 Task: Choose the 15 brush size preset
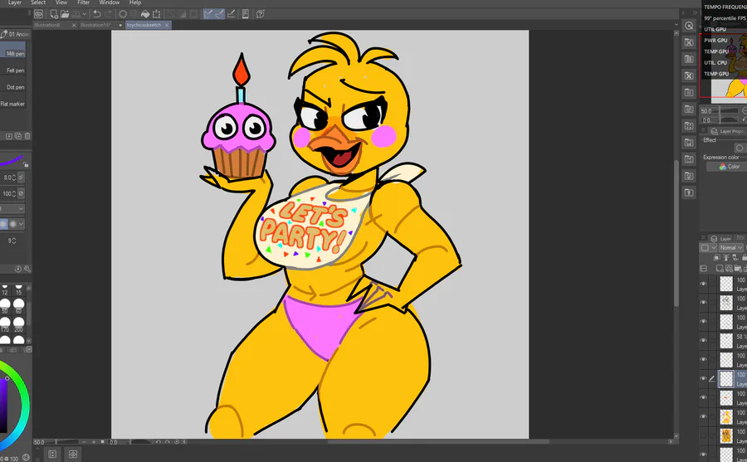tap(18, 289)
